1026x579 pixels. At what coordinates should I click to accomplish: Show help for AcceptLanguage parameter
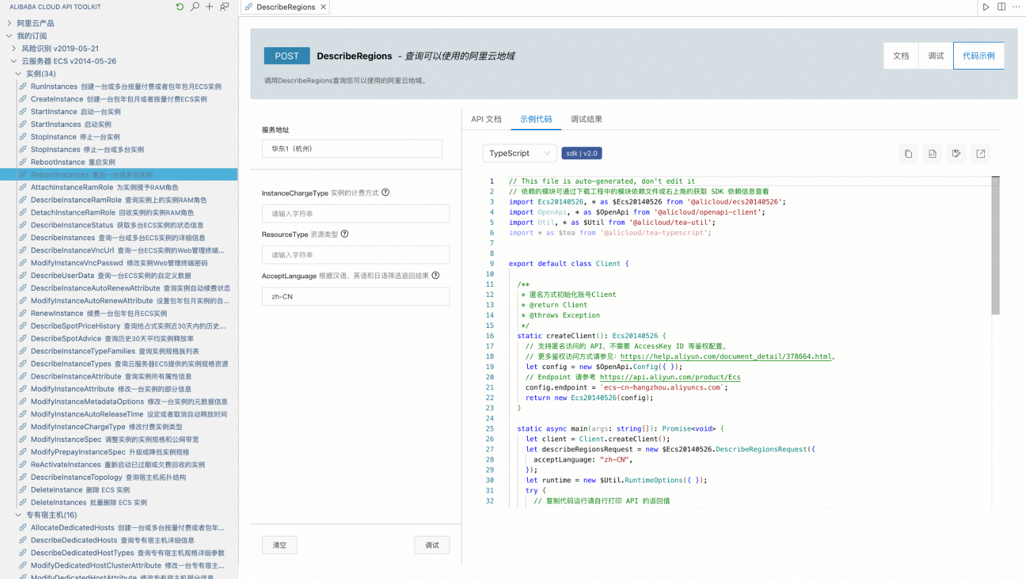(435, 275)
